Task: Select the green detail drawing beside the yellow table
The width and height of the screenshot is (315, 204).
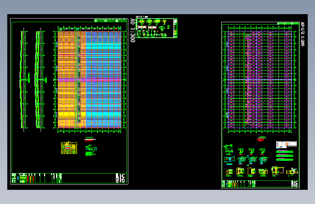Action: 91,150
